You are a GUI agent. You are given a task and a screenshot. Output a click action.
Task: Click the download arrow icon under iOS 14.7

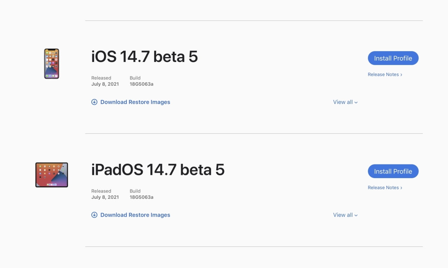coord(94,102)
